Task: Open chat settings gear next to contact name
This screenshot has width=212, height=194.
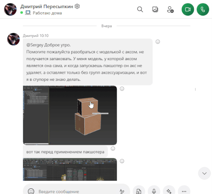Action: pos(77,6)
